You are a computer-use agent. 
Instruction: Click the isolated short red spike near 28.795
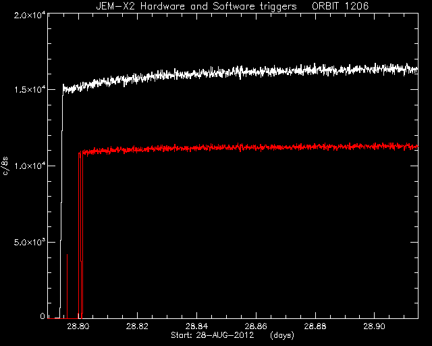coord(67,286)
